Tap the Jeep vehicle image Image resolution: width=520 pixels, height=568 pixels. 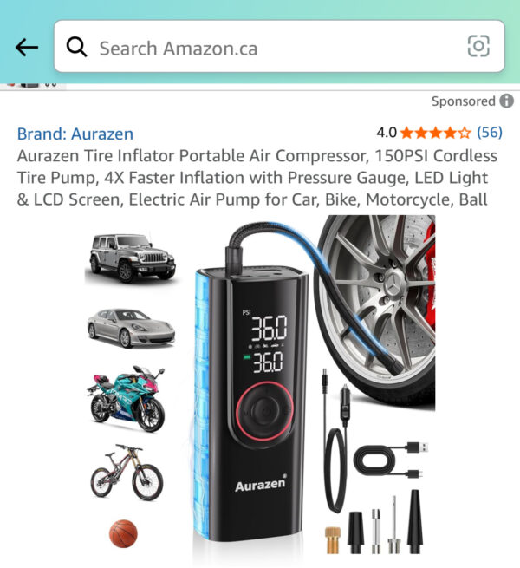coord(132,258)
